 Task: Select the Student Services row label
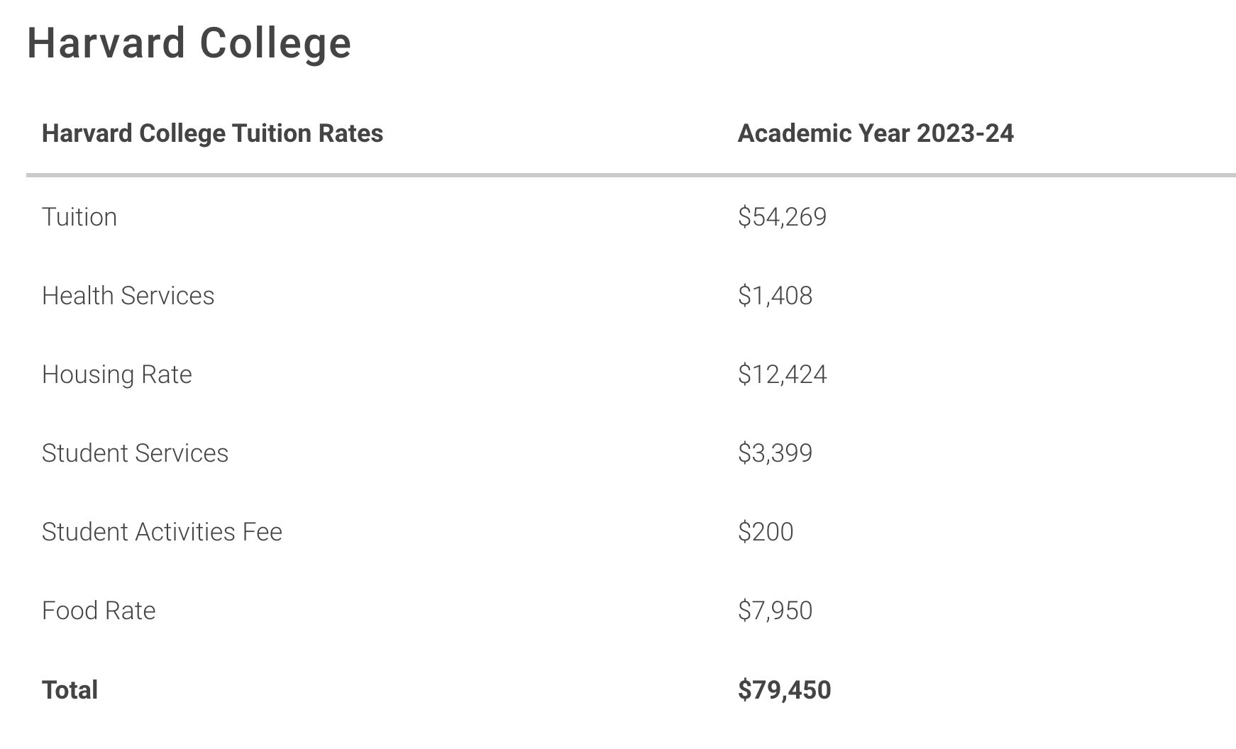(135, 453)
